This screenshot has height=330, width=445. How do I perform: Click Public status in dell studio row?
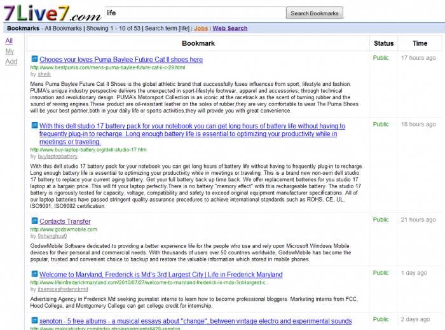381,124
